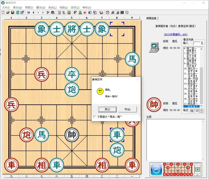Click 是(Y) to play again
The width and height of the screenshot is (209, 180).
pos(107,109)
